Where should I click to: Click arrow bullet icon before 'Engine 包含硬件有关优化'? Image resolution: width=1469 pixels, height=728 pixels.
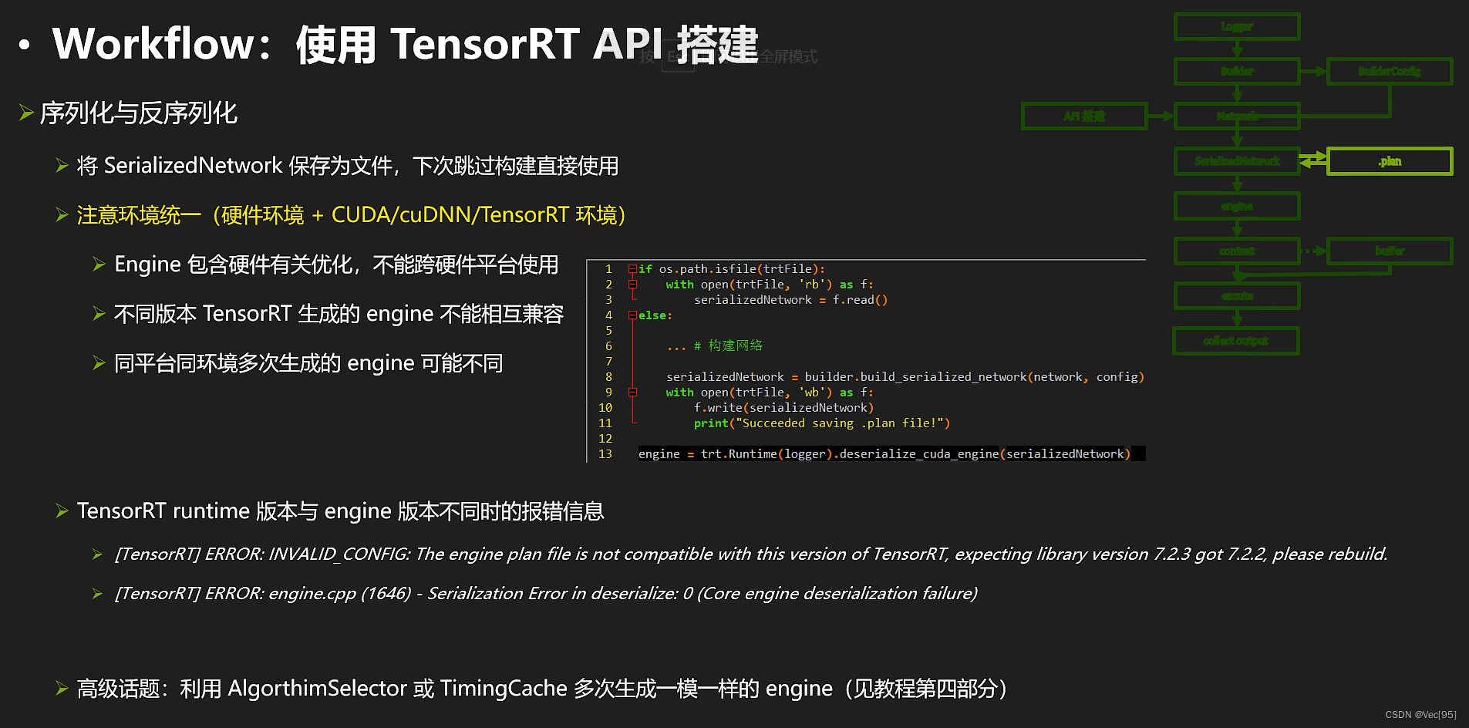click(x=99, y=265)
